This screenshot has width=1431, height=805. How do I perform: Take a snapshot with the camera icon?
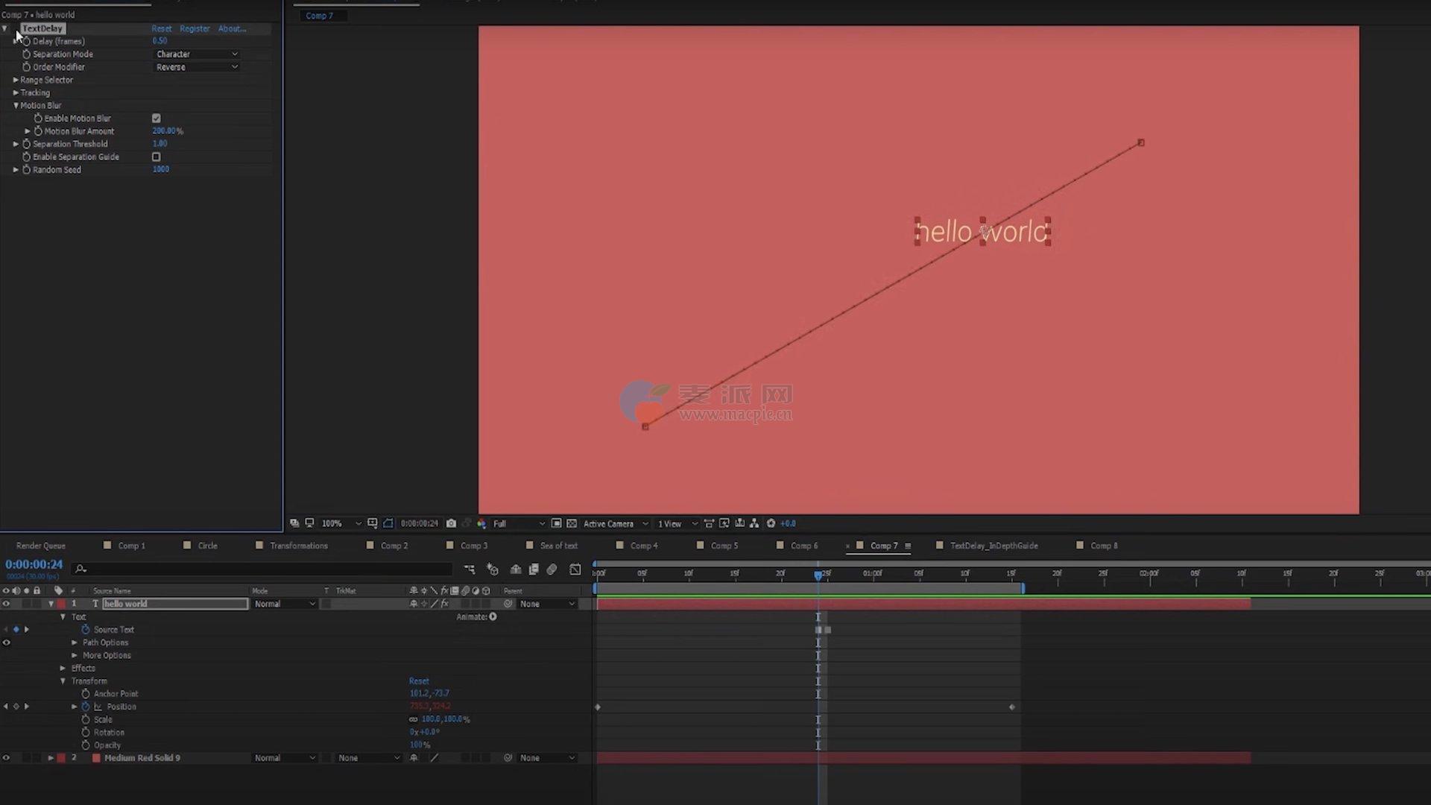tap(451, 523)
